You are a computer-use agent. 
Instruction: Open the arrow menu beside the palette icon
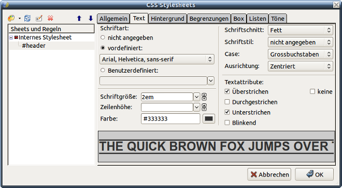click(20, 18)
